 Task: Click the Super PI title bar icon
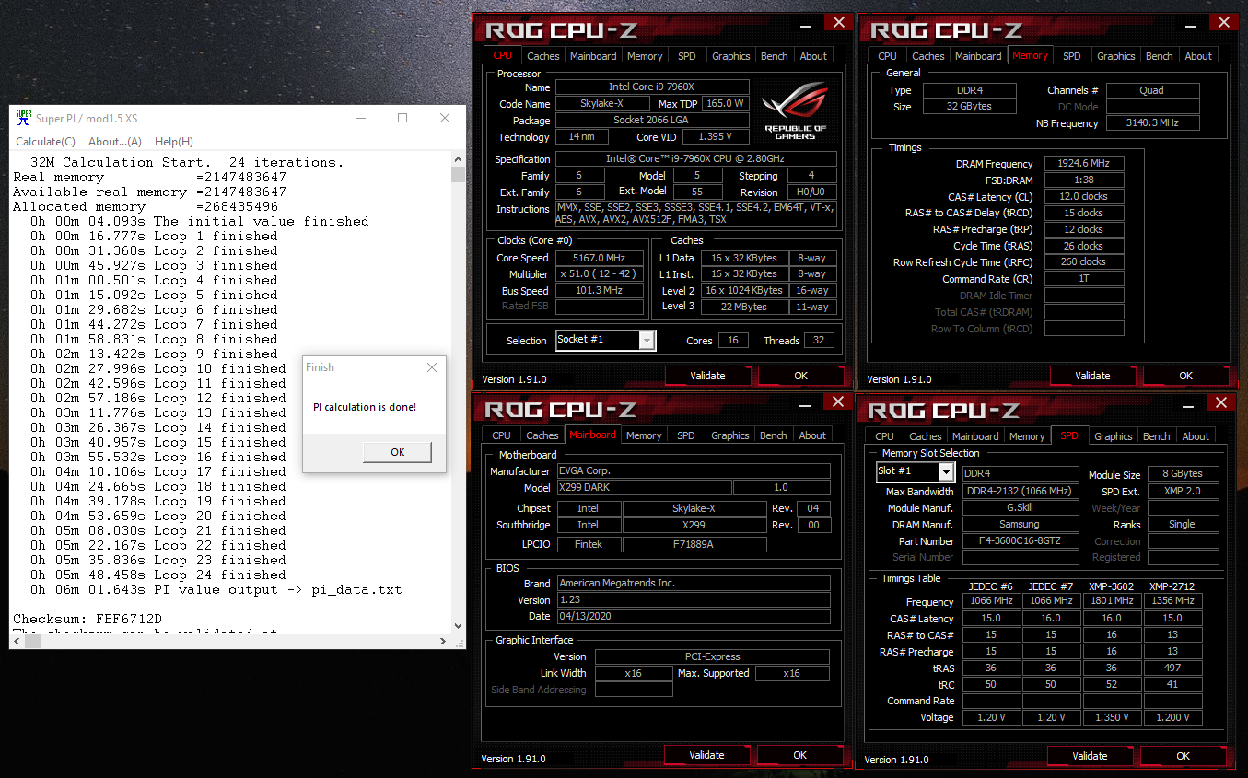(x=24, y=118)
